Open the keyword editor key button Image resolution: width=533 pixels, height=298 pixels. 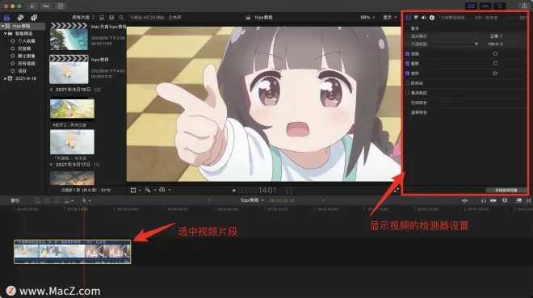[x=46, y=6]
